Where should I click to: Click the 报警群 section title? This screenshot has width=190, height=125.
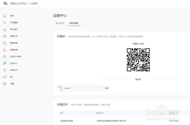[61, 37]
